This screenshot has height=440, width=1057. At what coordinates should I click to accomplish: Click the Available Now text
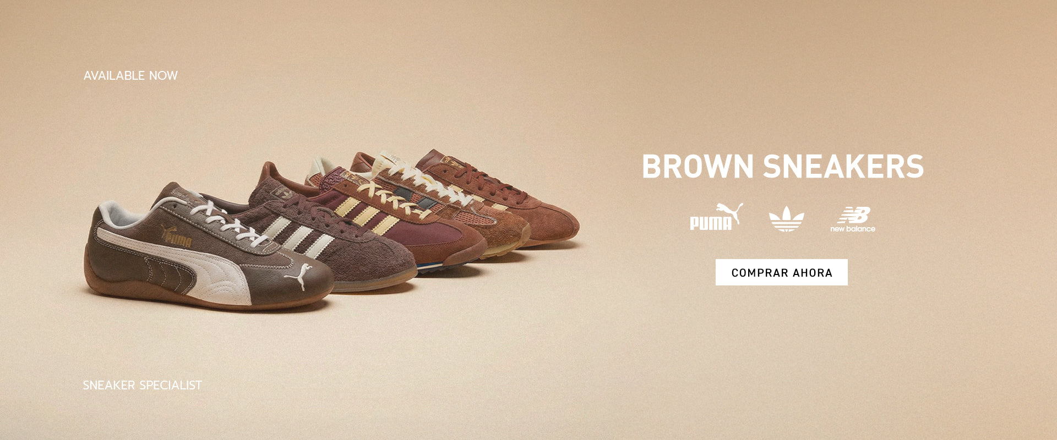[130, 75]
